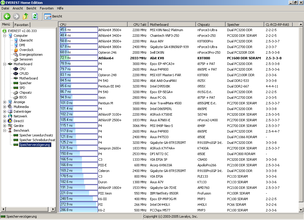Click the Geräte devices icon

10,126
